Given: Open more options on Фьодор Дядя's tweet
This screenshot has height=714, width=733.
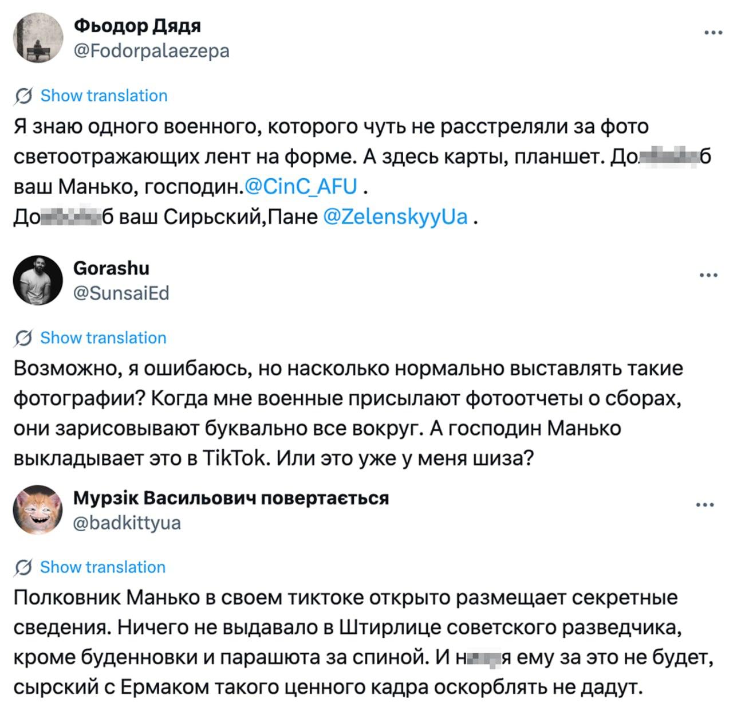Looking at the screenshot, I should coord(713,33).
